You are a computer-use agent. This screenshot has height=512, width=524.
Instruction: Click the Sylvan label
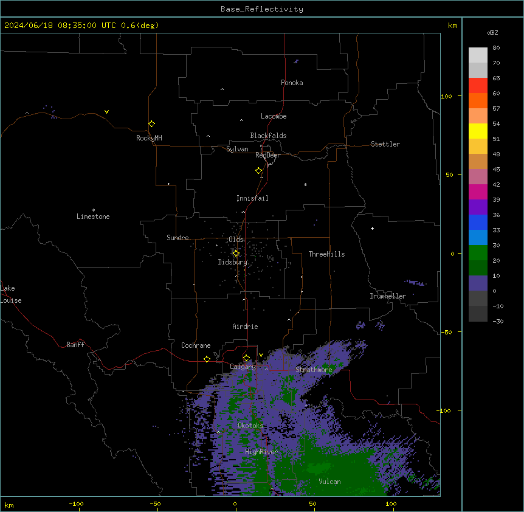click(x=237, y=149)
